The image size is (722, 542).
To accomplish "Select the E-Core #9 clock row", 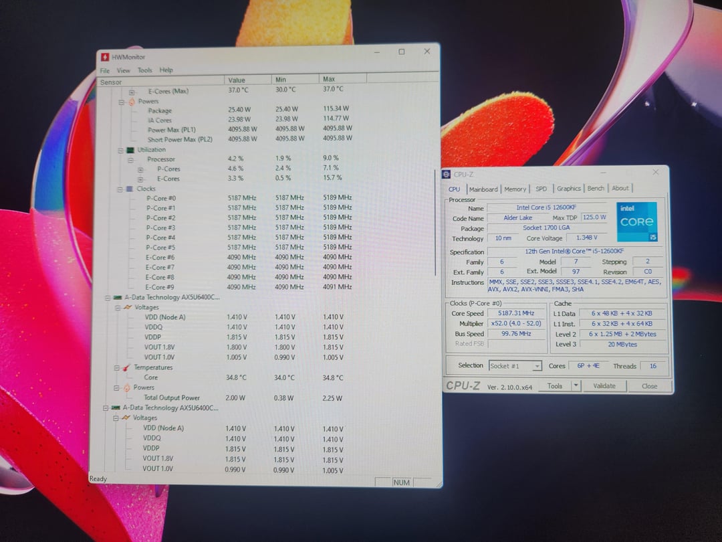I will click(249, 286).
